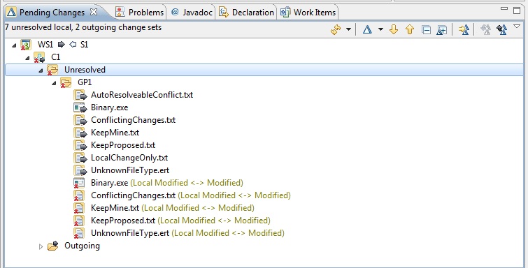Select ConflictingChanges.txt without conflict label
The image size is (528, 268).
[x=133, y=120]
